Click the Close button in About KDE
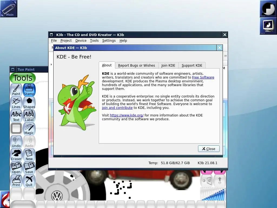 (209, 149)
